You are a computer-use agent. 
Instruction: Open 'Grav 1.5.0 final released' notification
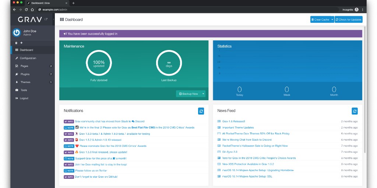coord(103,152)
